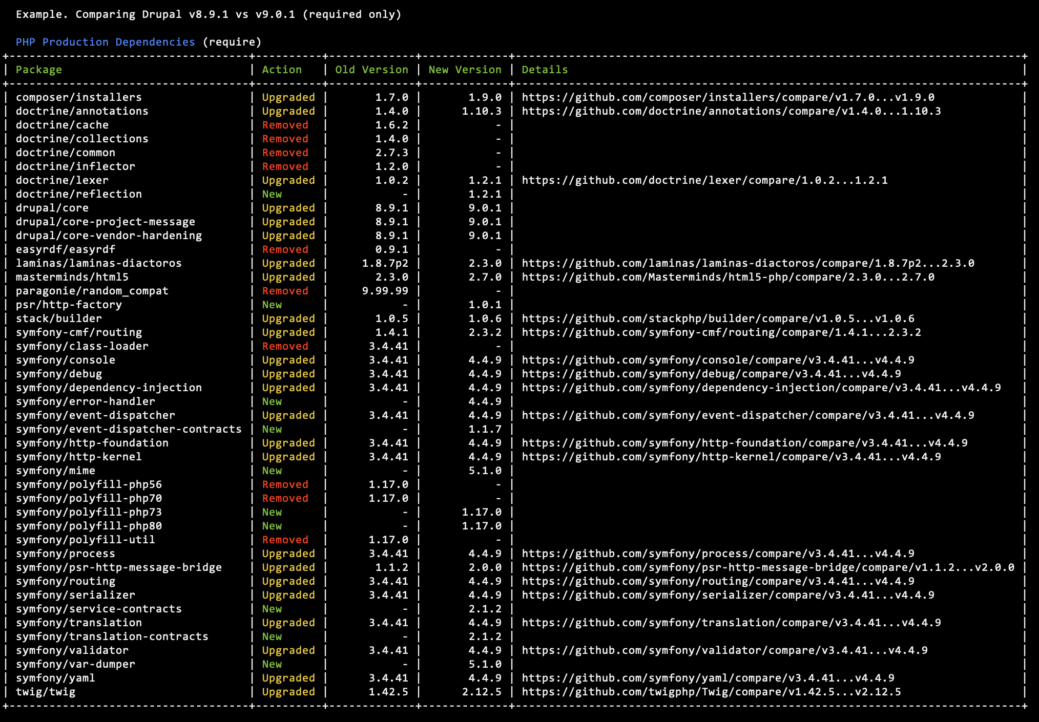
Task: Select the 'paragonie/random_compat' package name
Action: coord(92,291)
